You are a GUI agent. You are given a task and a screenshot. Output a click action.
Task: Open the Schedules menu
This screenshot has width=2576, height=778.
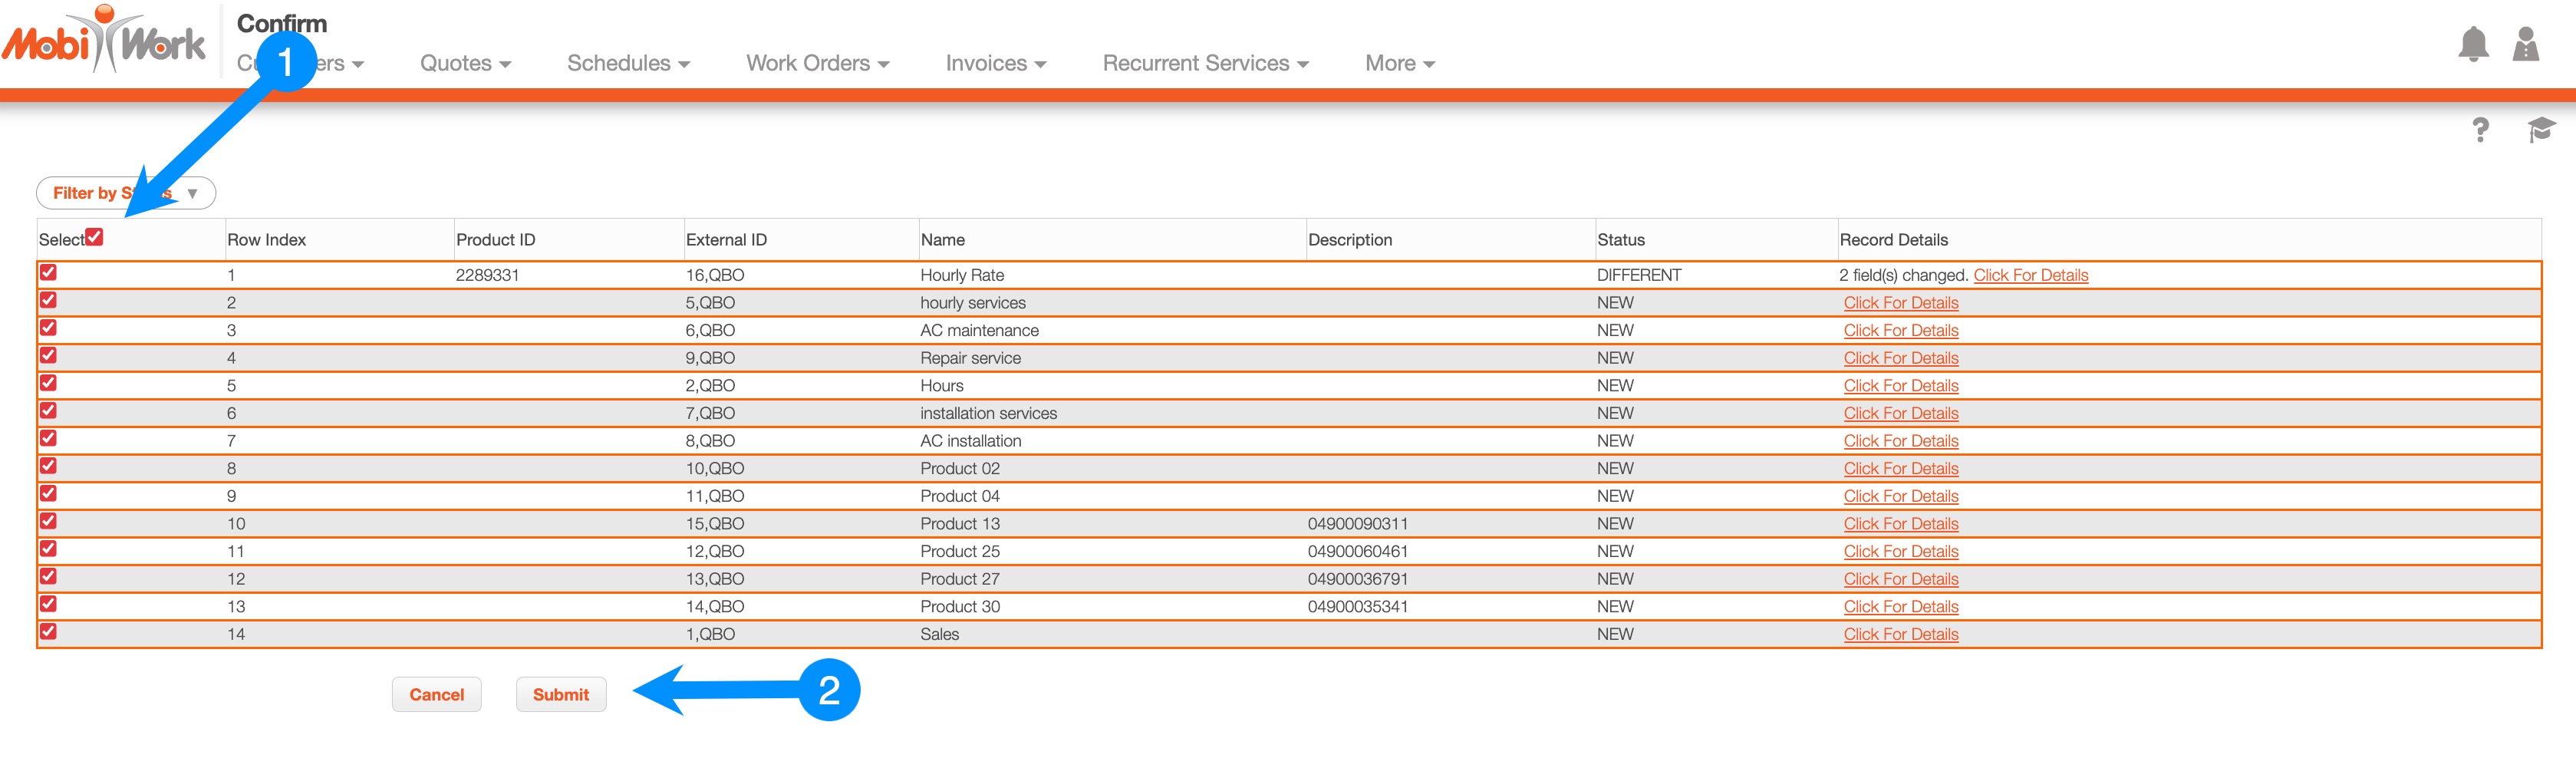tap(628, 63)
